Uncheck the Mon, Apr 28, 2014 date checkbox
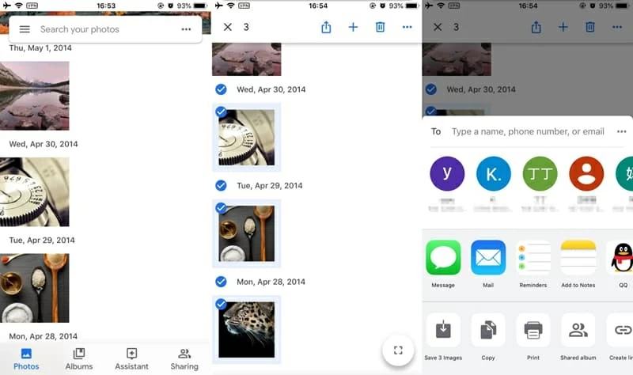This screenshot has height=375, width=633. pyautogui.click(x=222, y=282)
